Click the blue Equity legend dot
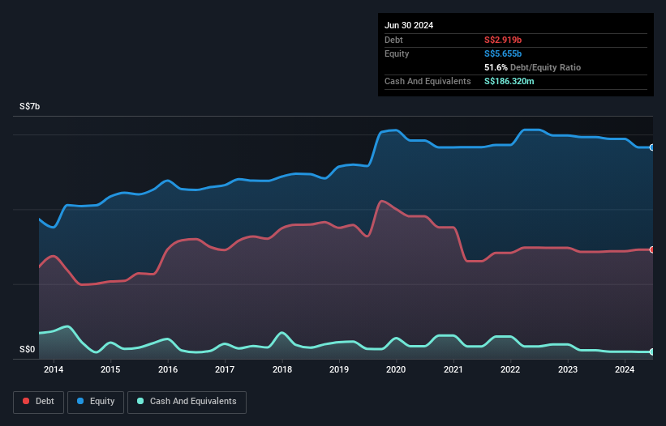The height and width of the screenshot is (426, 666). (x=80, y=401)
